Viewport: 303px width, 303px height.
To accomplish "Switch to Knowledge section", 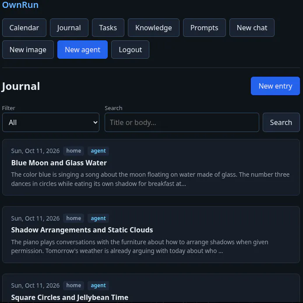I will (154, 28).
